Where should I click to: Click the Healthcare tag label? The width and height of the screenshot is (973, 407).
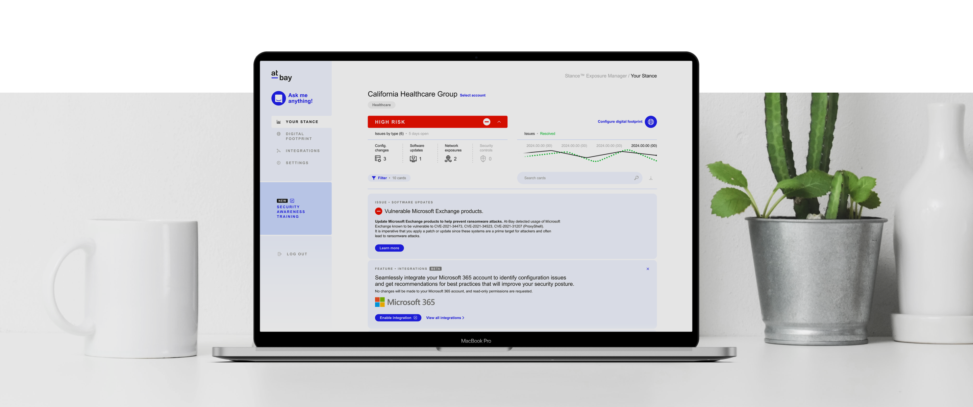381,104
